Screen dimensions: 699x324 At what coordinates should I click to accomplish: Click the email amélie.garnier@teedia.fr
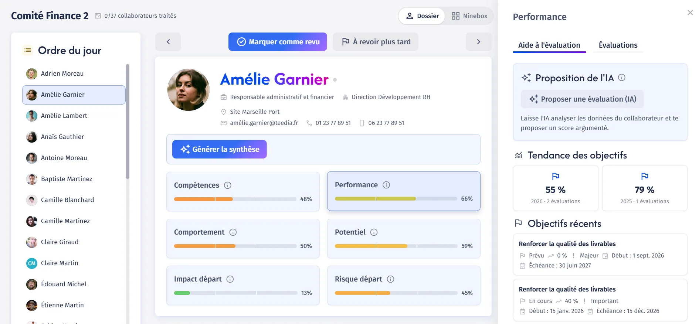tap(264, 123)
